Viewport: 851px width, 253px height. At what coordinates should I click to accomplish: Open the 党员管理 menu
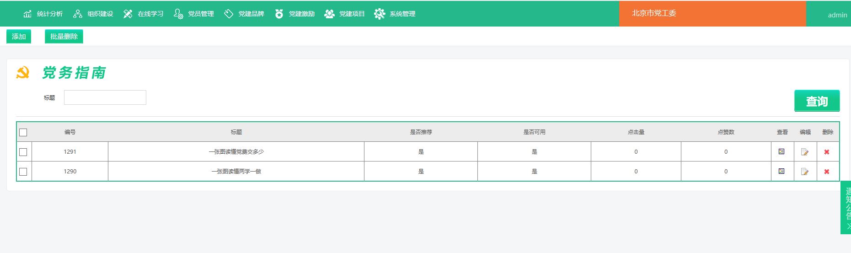click(194, 14)
